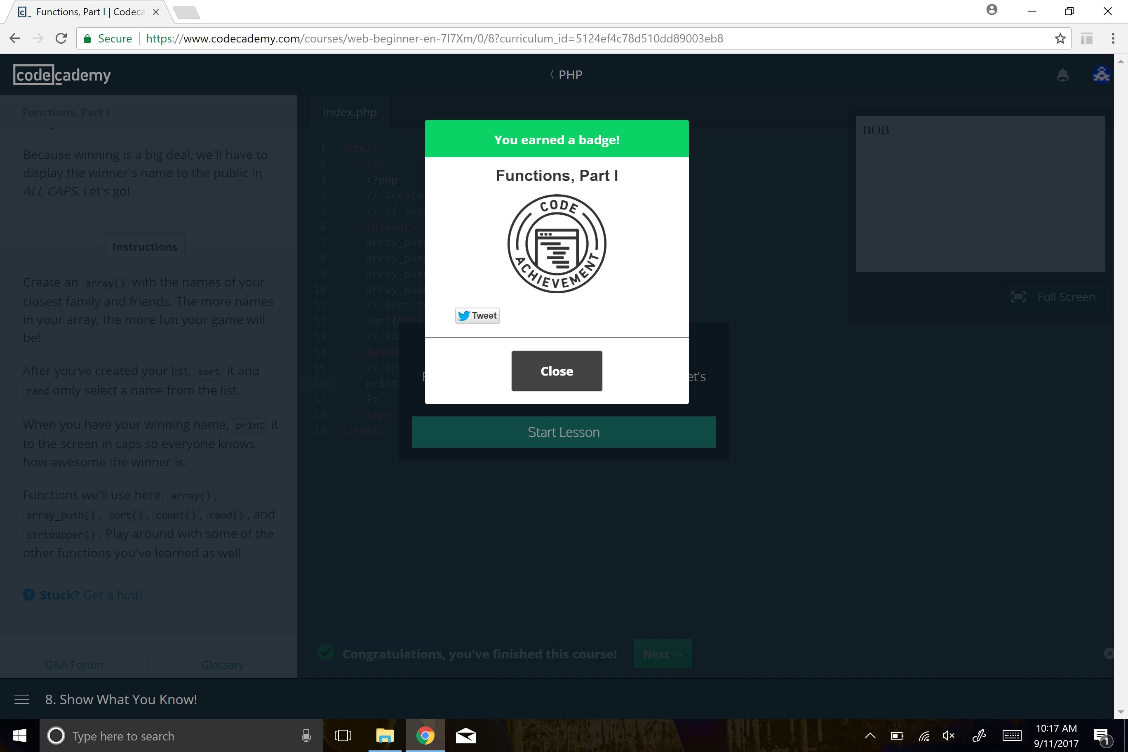Go back to the PHP course
The width and height of the screenshot is (1128, 752).
tap(566, 75)
